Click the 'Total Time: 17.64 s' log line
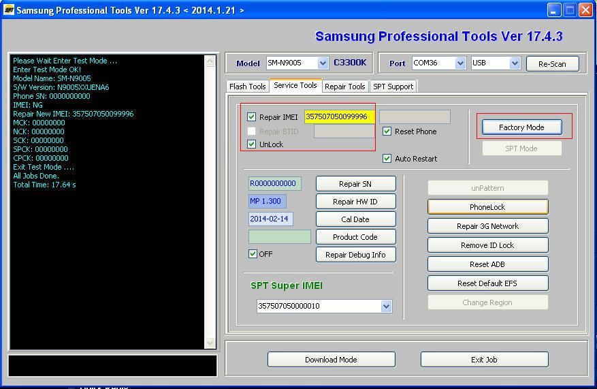This screenshot has height=389, width=597. [44, 185]
